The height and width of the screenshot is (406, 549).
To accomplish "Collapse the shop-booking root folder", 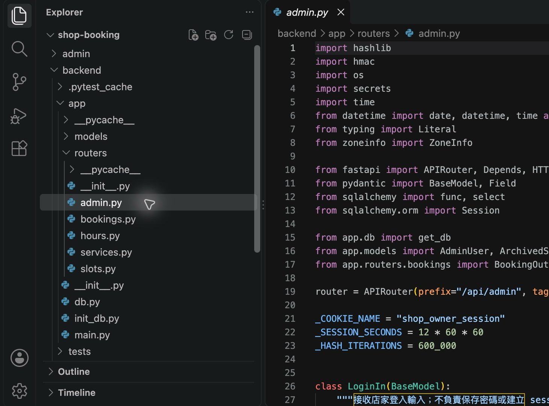I will pyautogui.click(x=50, y=35).
